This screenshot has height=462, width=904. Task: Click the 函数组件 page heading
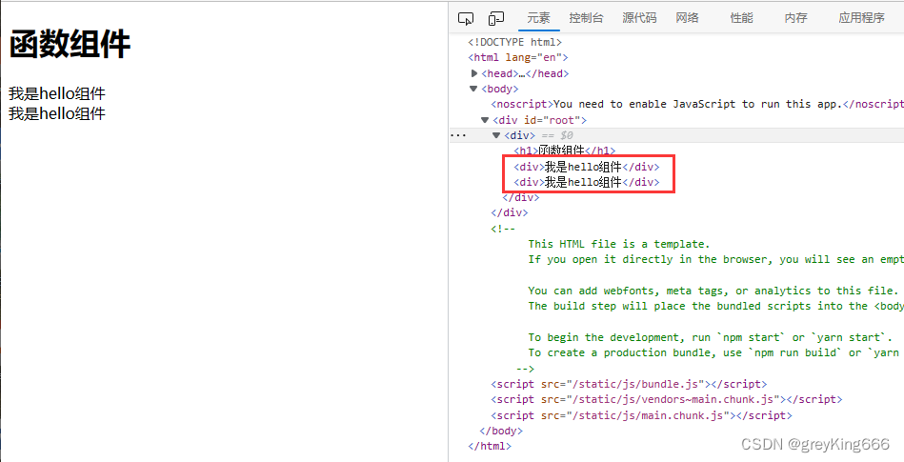pyautogui.click(x=70, y=45)
